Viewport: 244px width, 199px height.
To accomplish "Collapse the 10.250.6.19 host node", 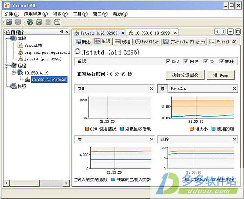I will (x=14, y=73).
